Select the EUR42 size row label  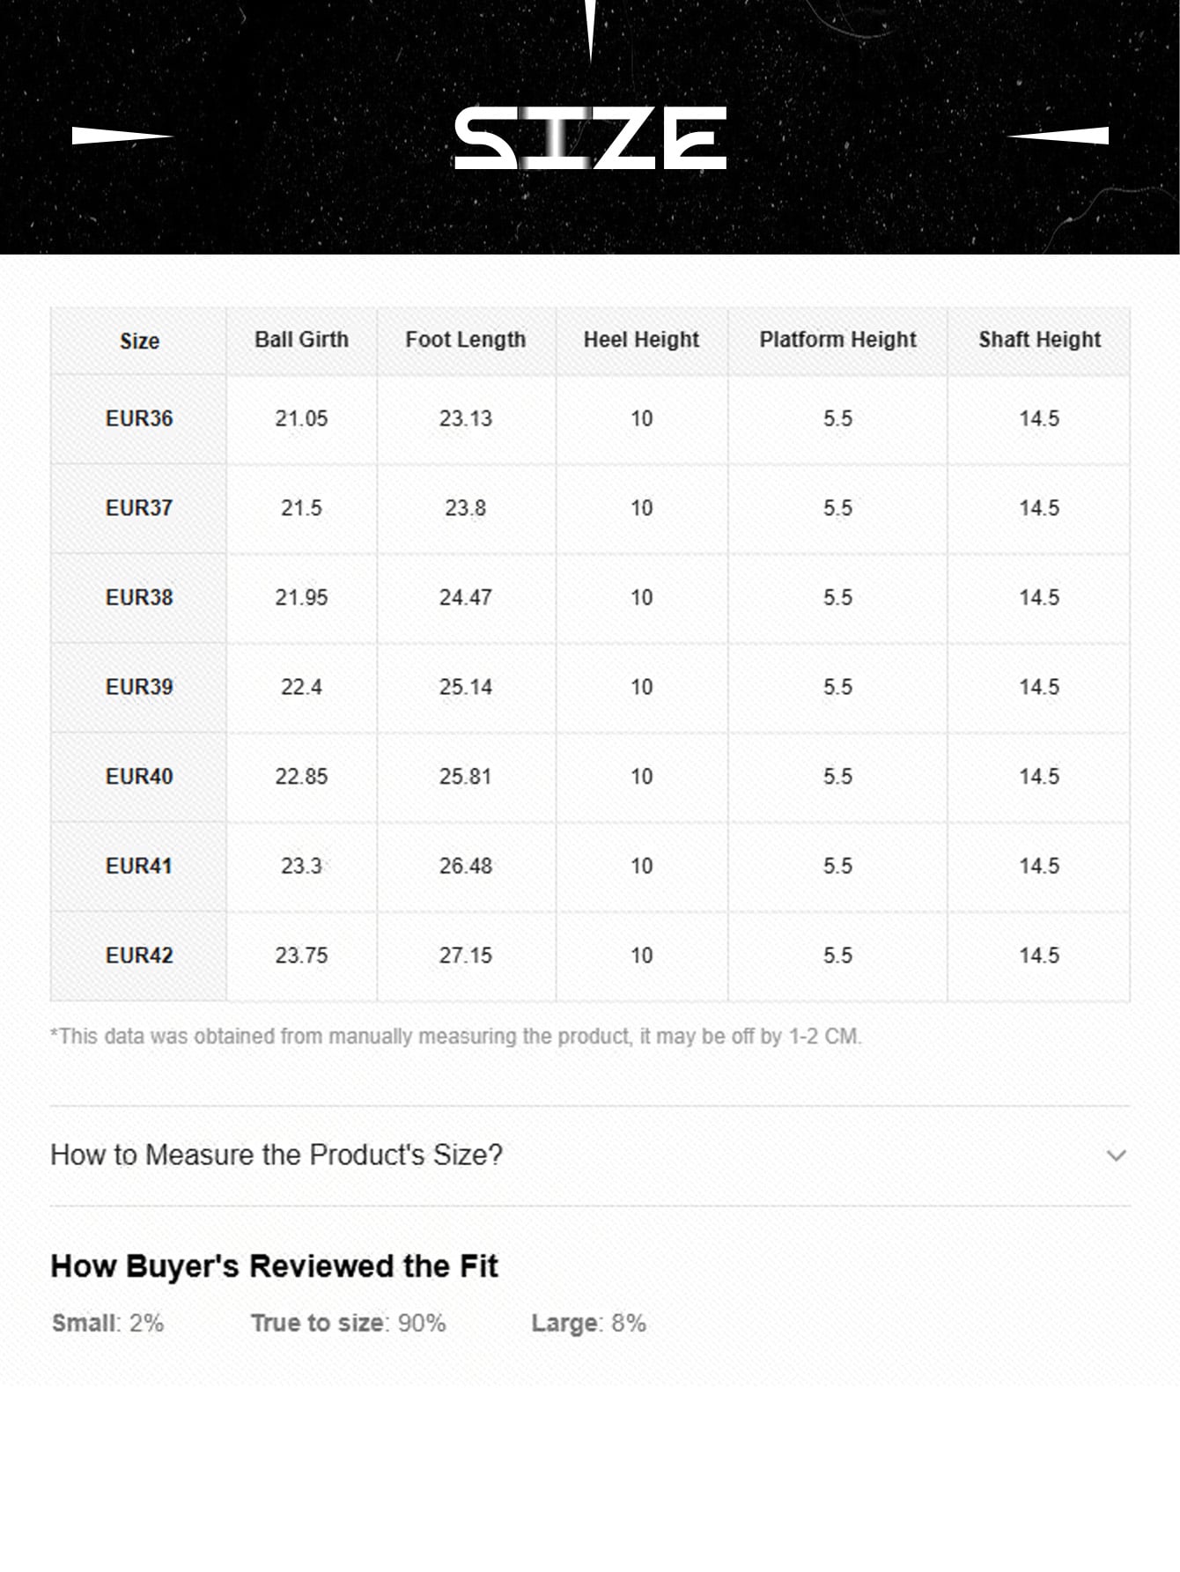tap(139, 956)
